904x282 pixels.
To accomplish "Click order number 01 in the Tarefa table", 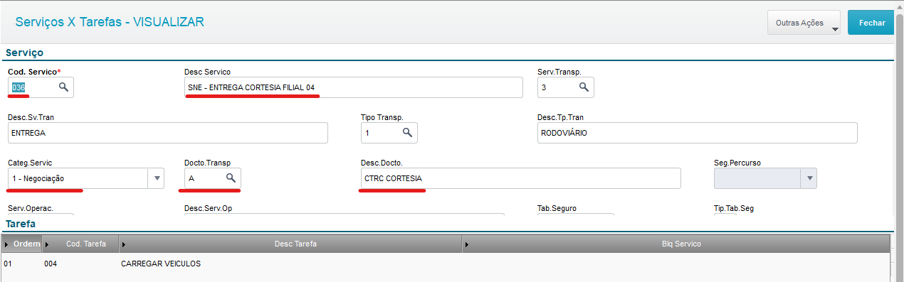I will (x=8, y=264).
